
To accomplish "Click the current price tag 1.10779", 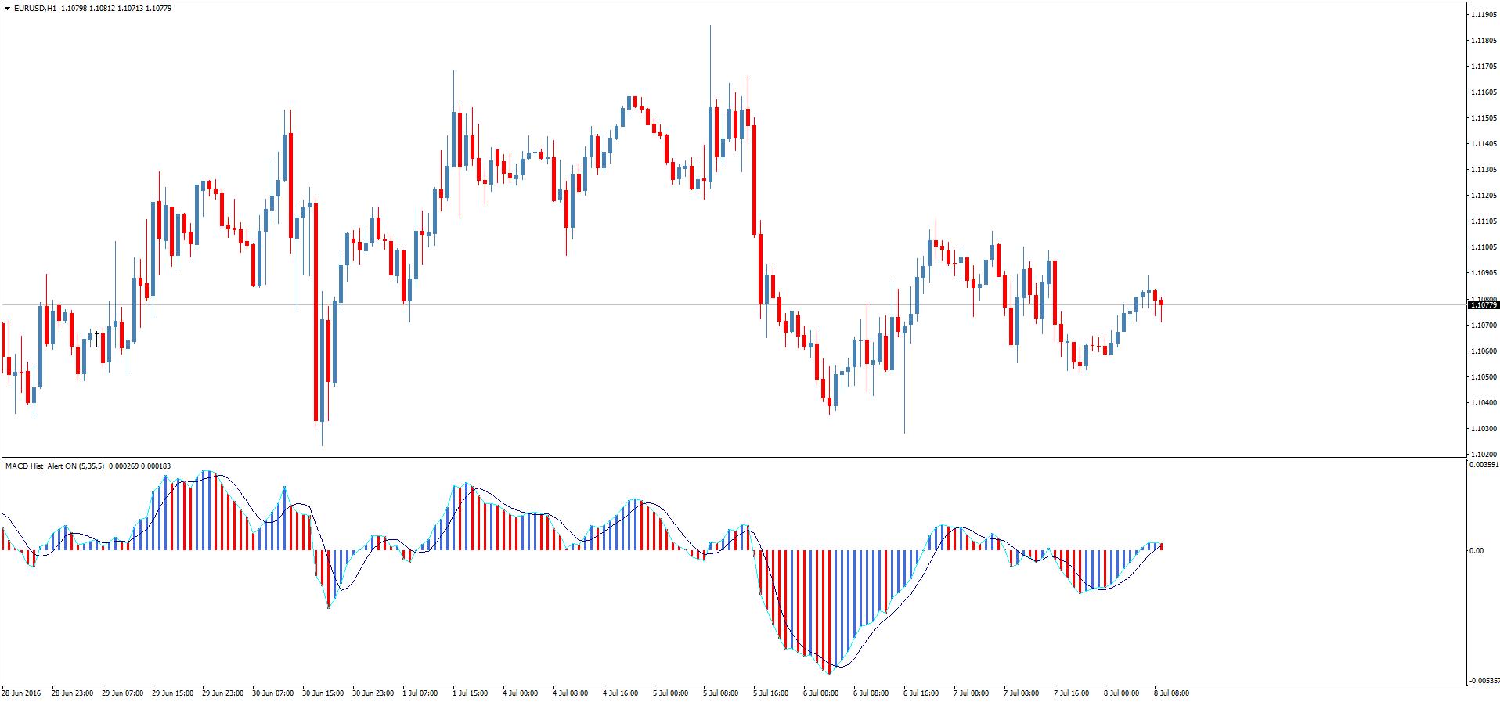I will pyautogui.click(x=1484, y=305).
